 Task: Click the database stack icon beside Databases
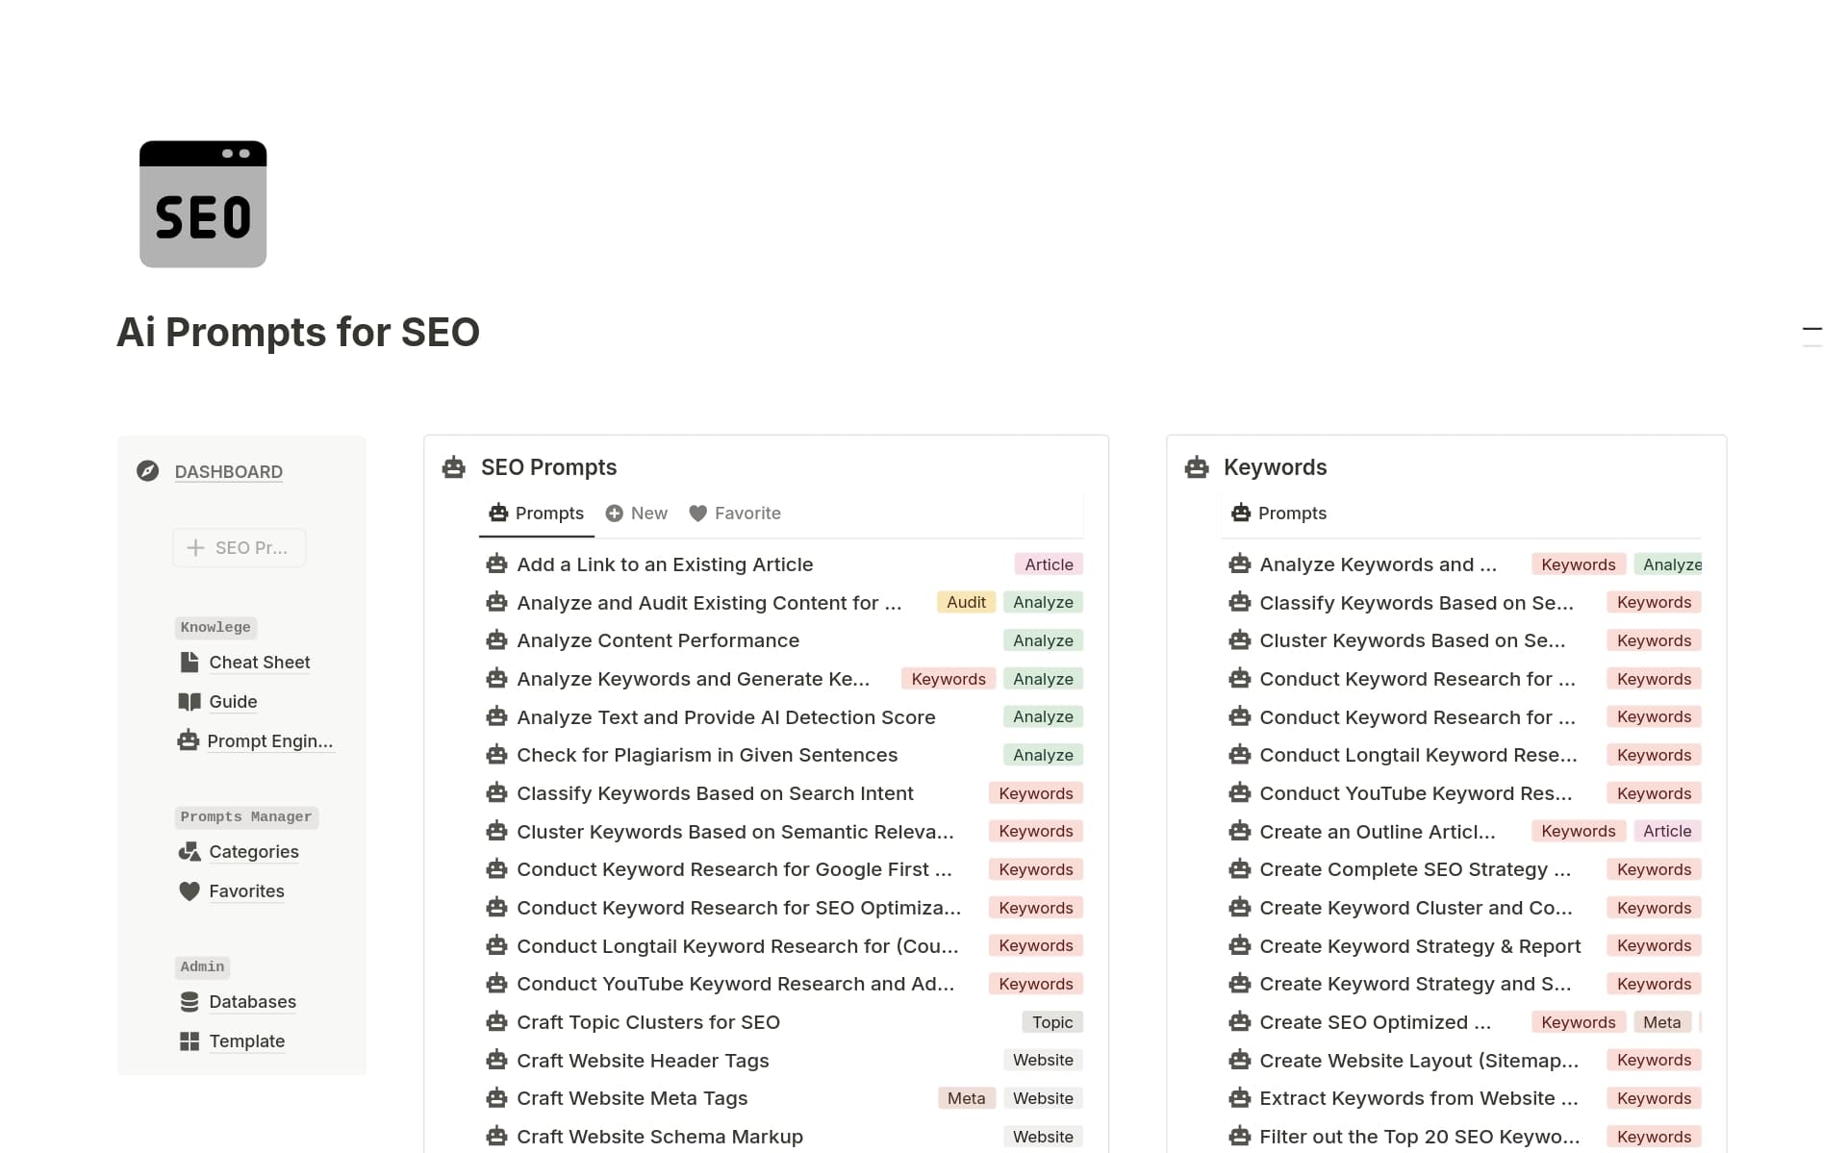tap(189, 1002)
